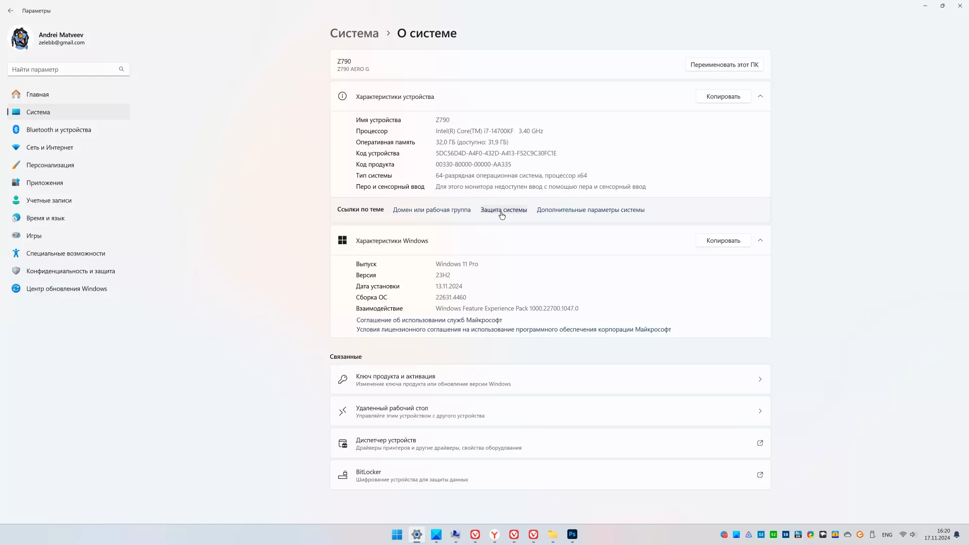Screen dimensions: 969x545
Task: Click the Settings gear in taskbar
Action: pos(417,534)
